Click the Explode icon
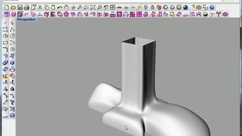The width and height of the screenshot is (242, 136). pos(5,76)
